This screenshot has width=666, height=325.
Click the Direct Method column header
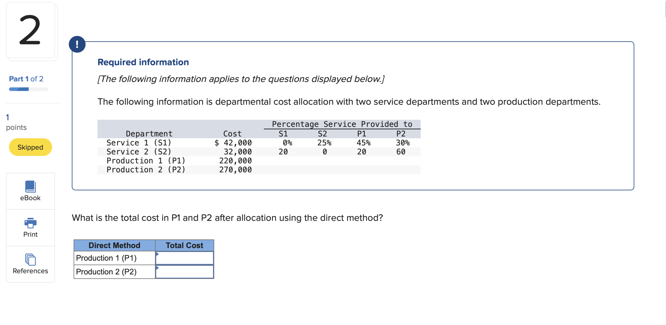point(114,245)
